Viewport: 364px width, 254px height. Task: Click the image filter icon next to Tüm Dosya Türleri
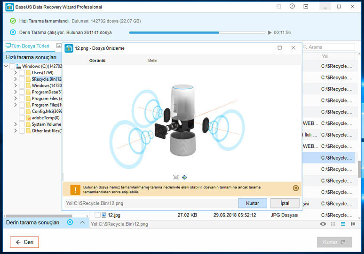click(59, 46)
